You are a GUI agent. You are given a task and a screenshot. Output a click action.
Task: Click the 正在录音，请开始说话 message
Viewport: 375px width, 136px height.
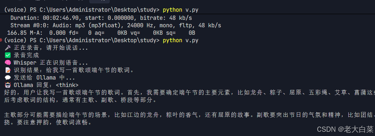coord(51,48)
